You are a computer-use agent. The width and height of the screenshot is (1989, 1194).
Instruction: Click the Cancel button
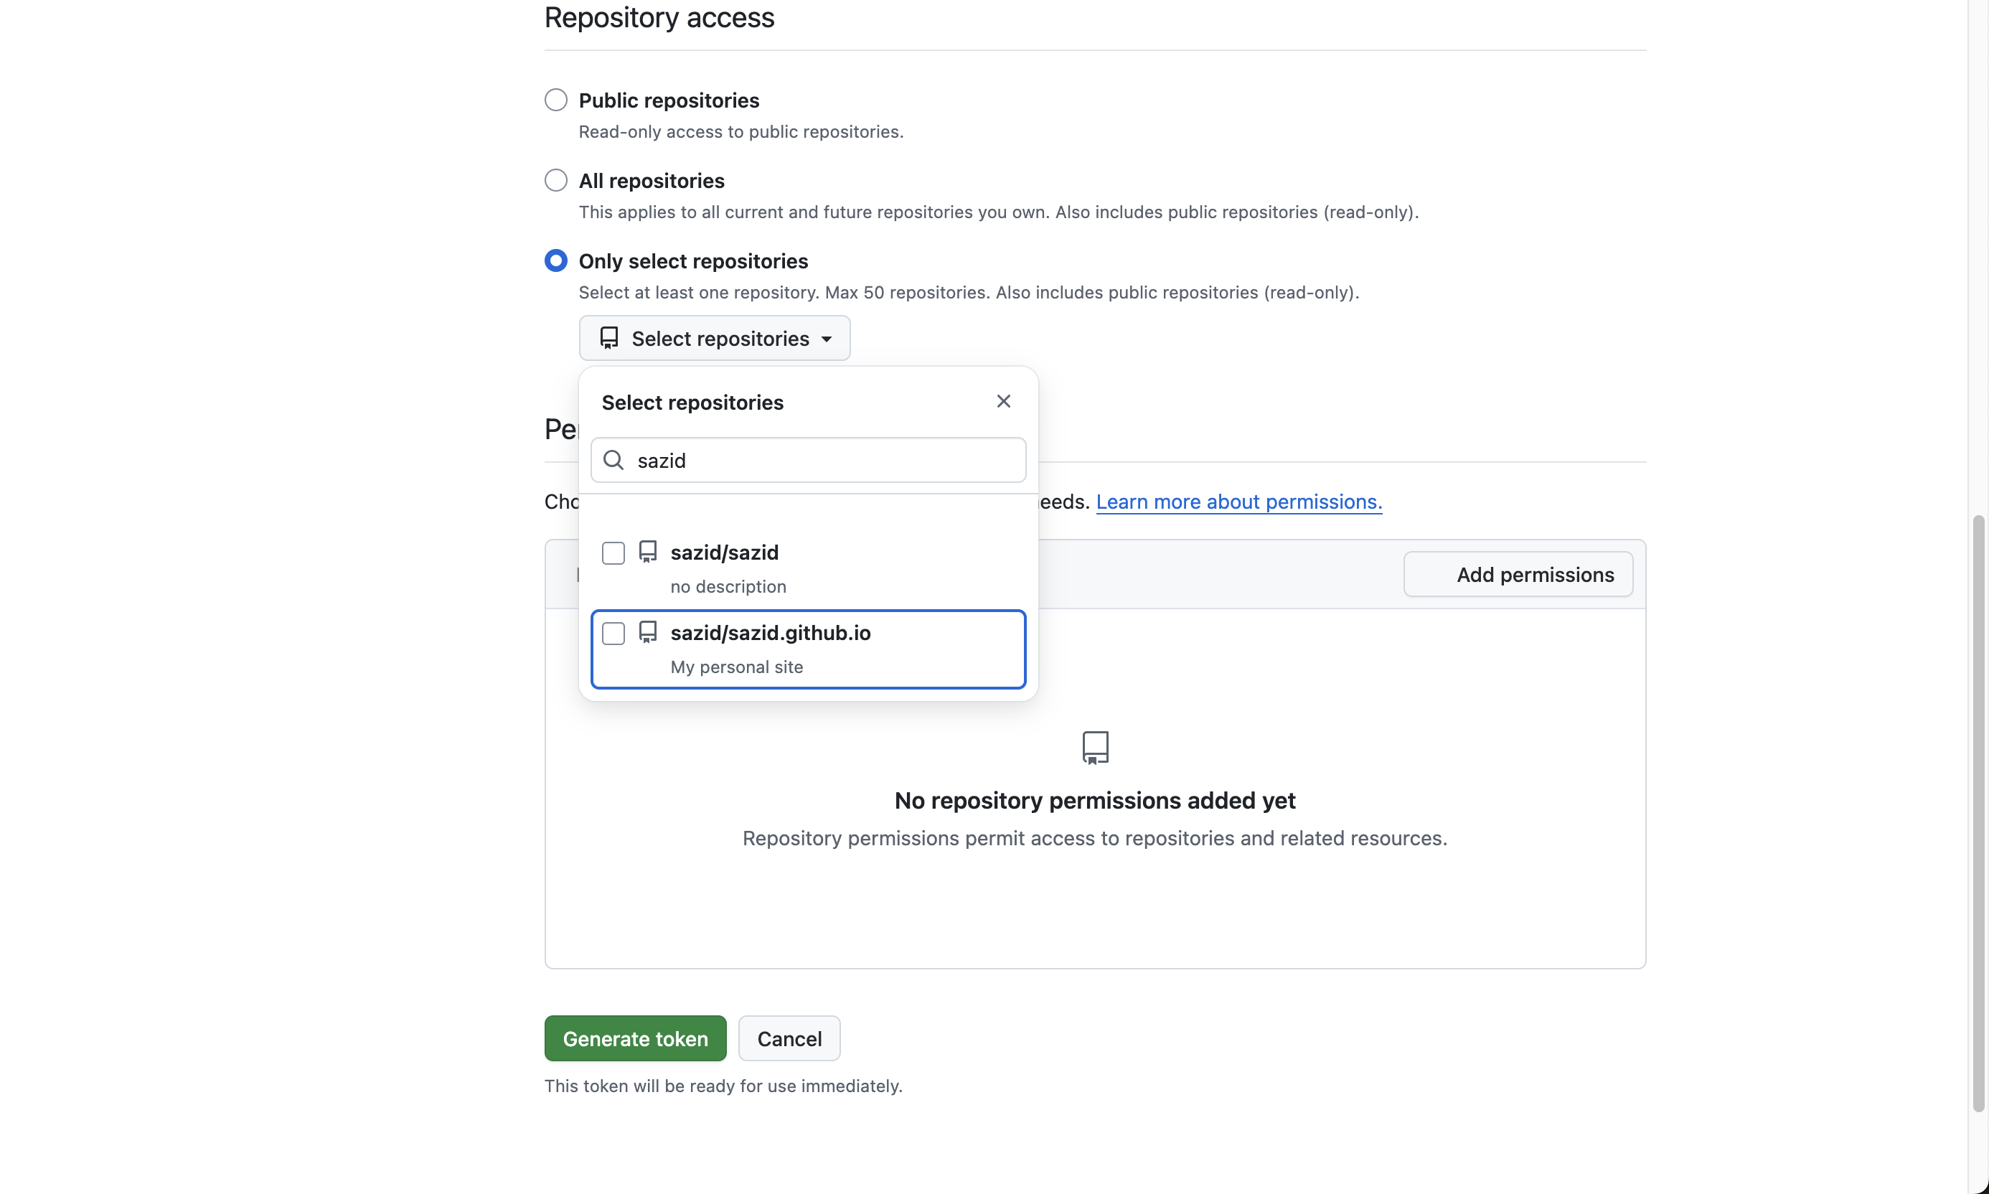tap(789, 1039)
